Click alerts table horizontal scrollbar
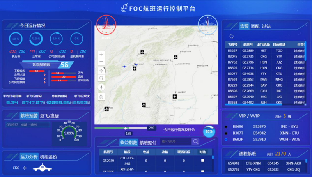Image resolution: width=312 pixels, height=177 pixels. click(253, 104)
